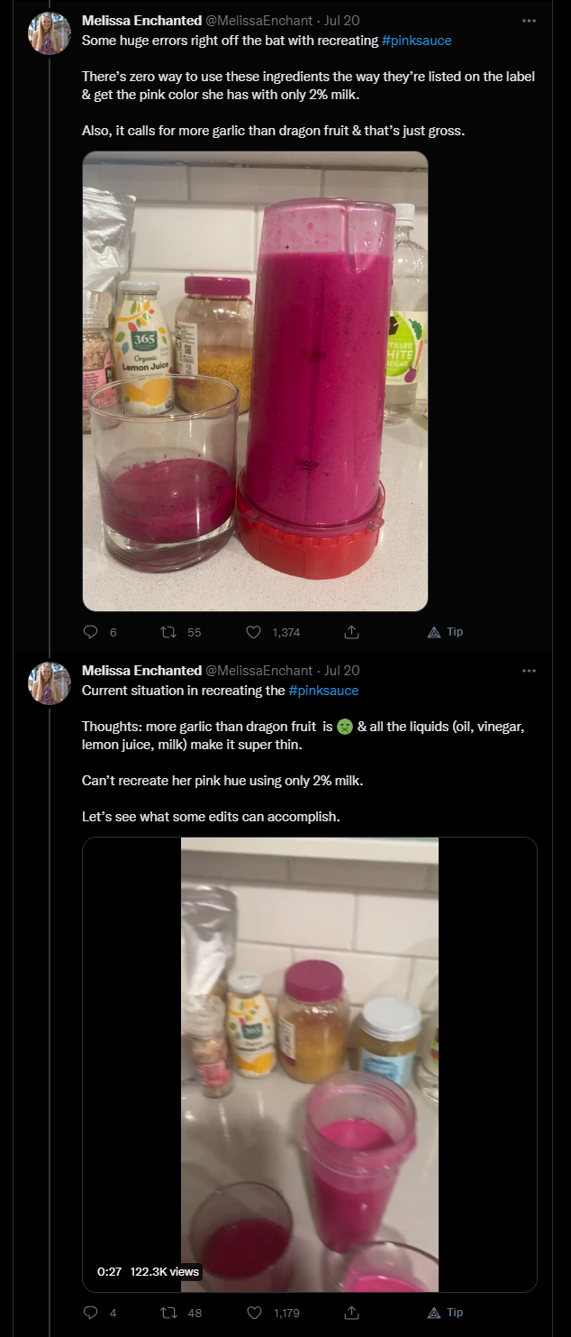Click the profile avatar on the second tweet

tap(50, 683)
